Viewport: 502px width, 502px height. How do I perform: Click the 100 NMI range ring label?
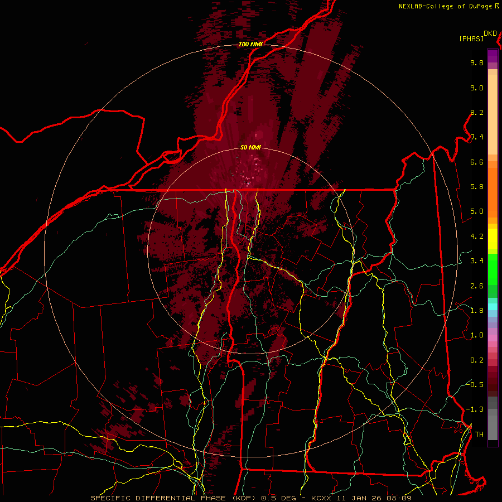(250, 44)
